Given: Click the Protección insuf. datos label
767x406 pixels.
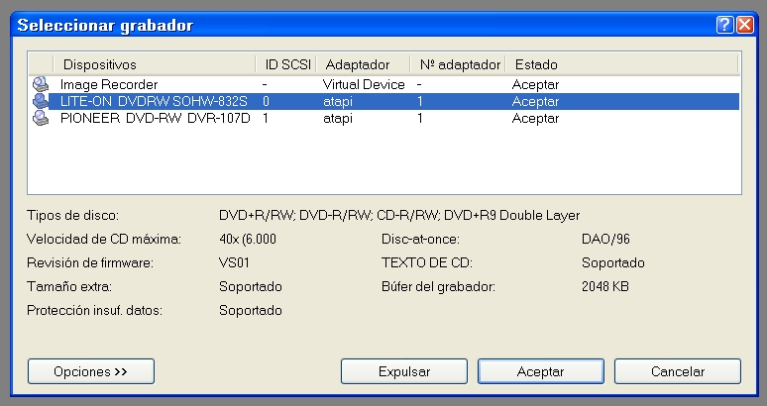Looking at the screenshot, I should pyautogui.click(x=94, y=310).
